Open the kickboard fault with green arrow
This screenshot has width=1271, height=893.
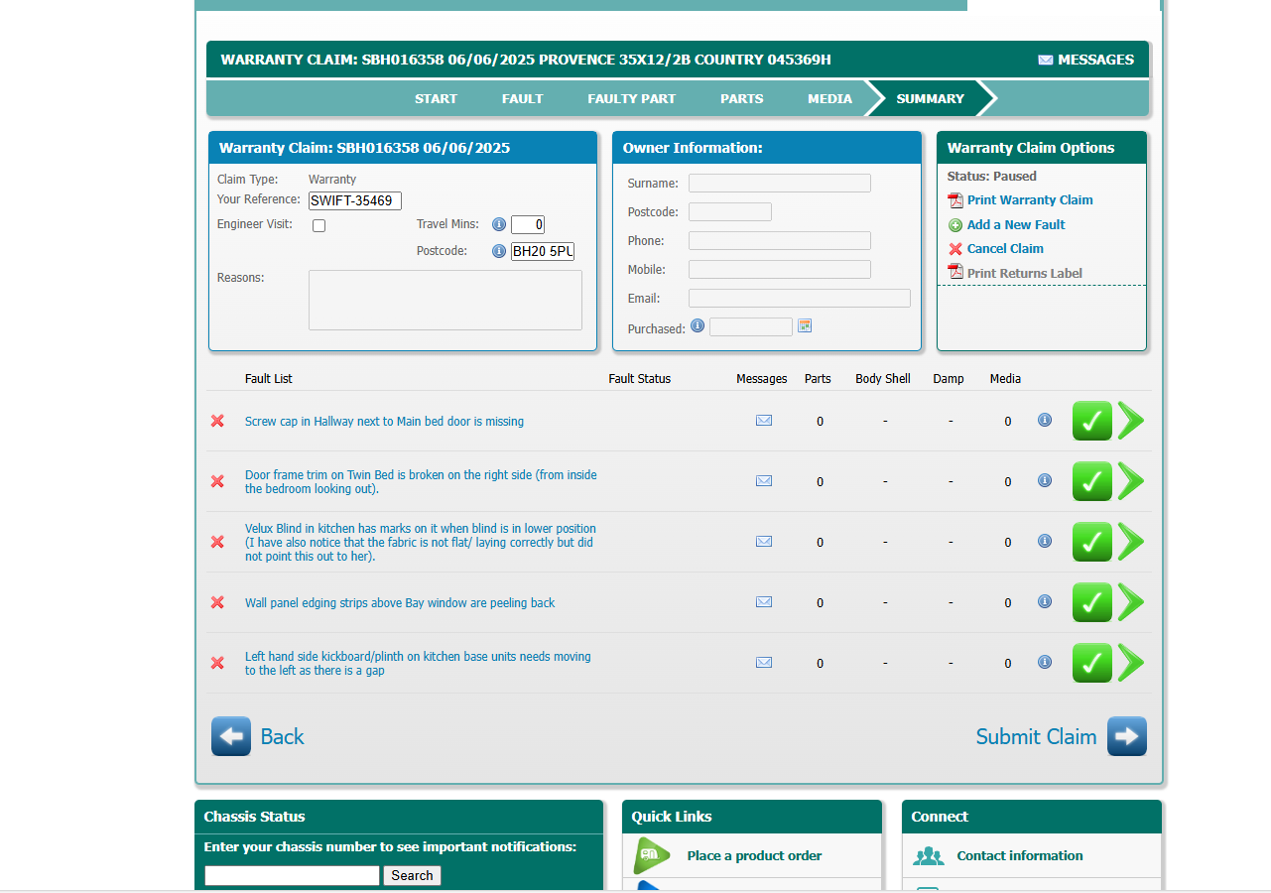click(1130, 663)
